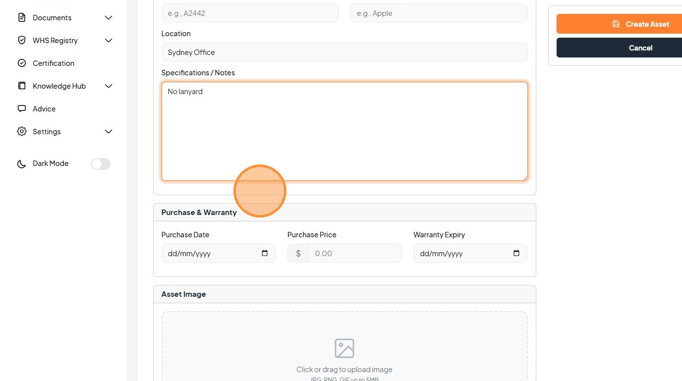Click the Settings gear icon

tap(22, 132)
